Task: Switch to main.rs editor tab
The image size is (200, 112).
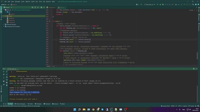Action: pyautogui.click(x=62, y=7)
